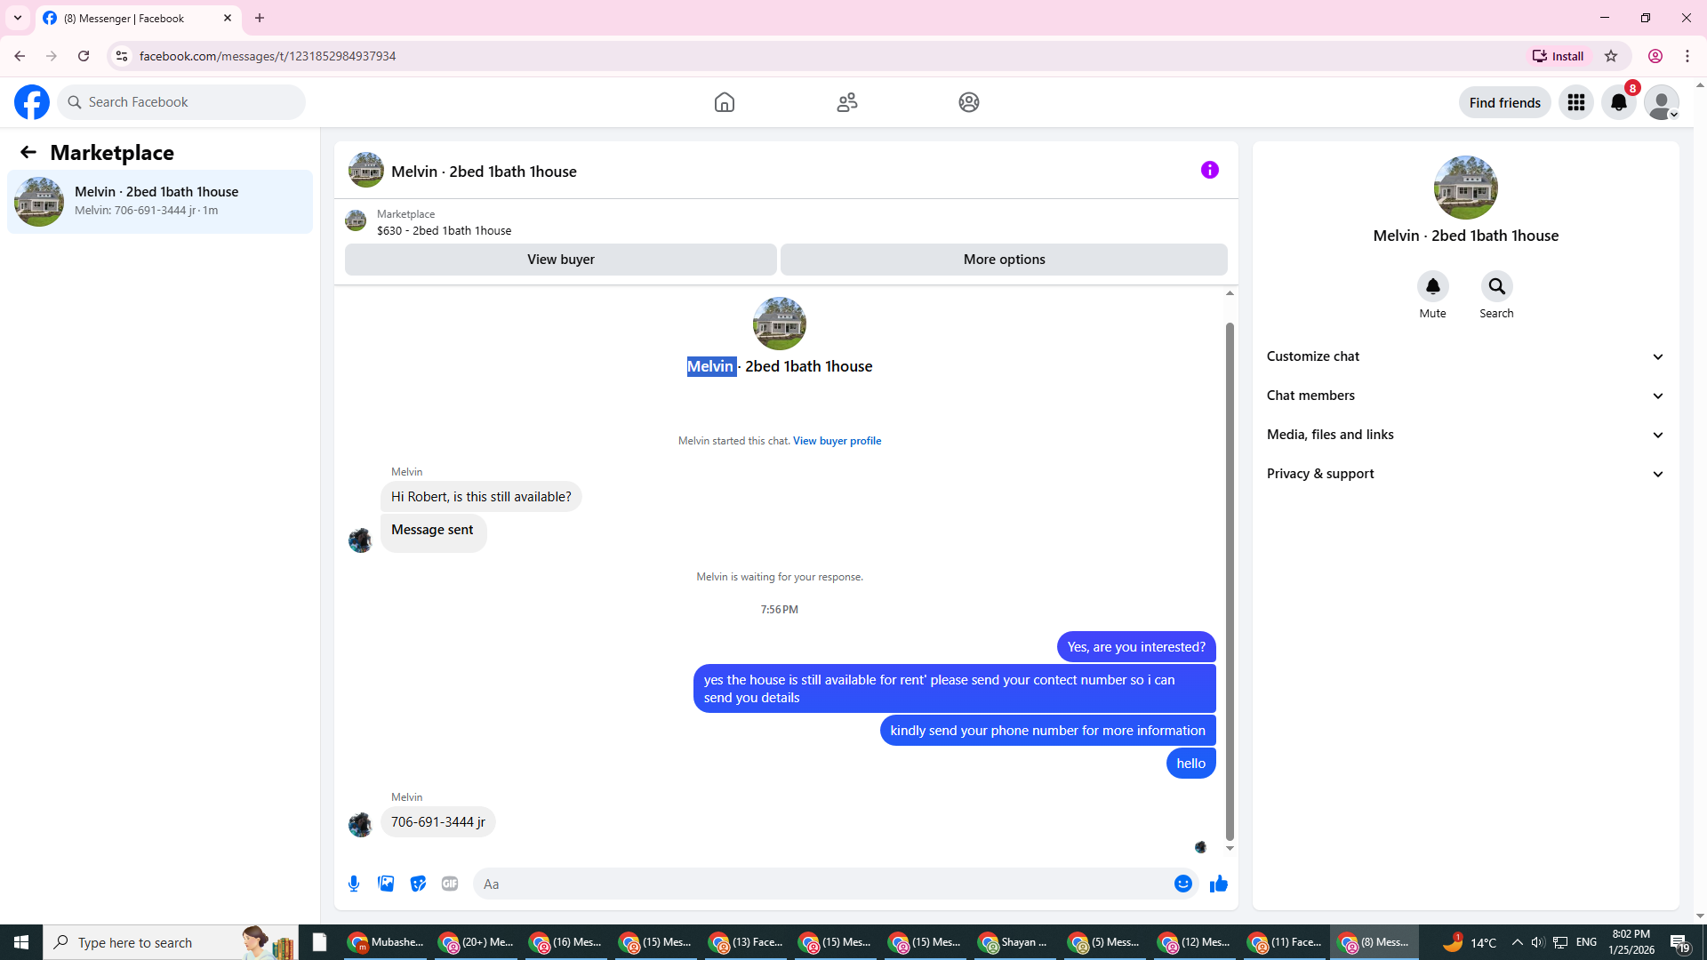1707x960 pixels.
Task: Click the chat header avatar beside Melvin title
Action: point(366,170)
